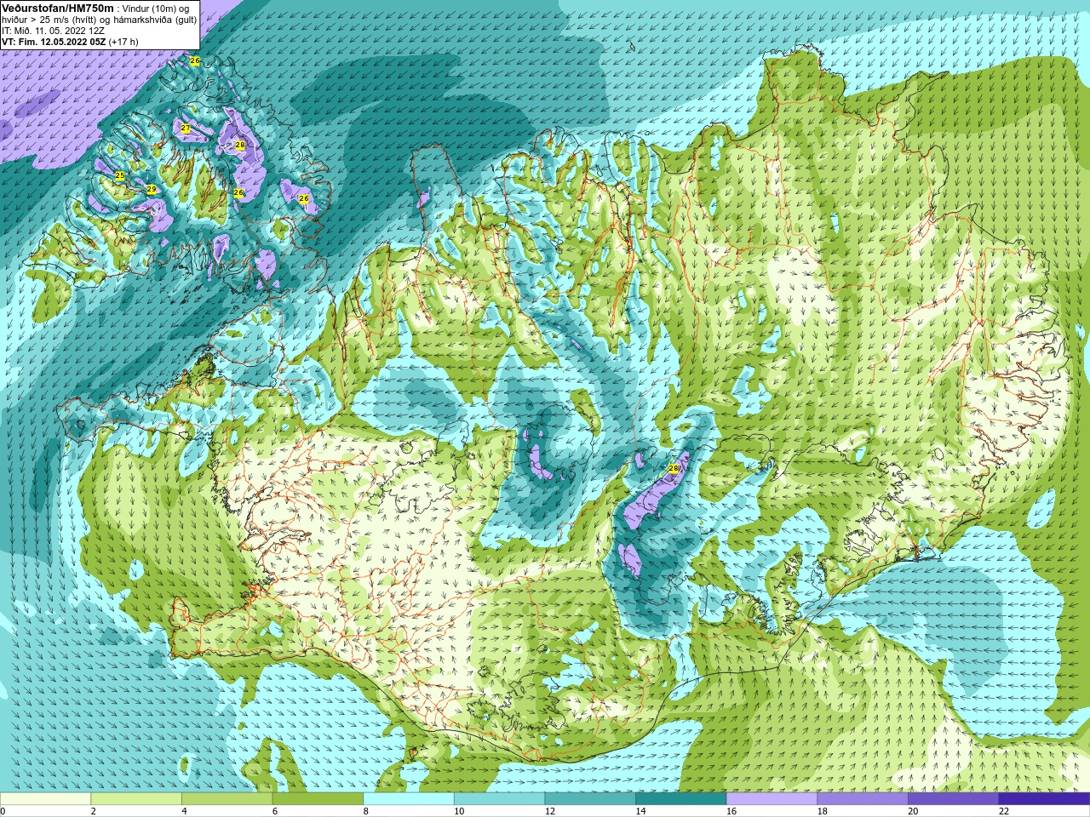This screenshot has width=1090, height=817.
Task: Select the 2–4 m/s light green legend swatch
Action: (136, 799)
